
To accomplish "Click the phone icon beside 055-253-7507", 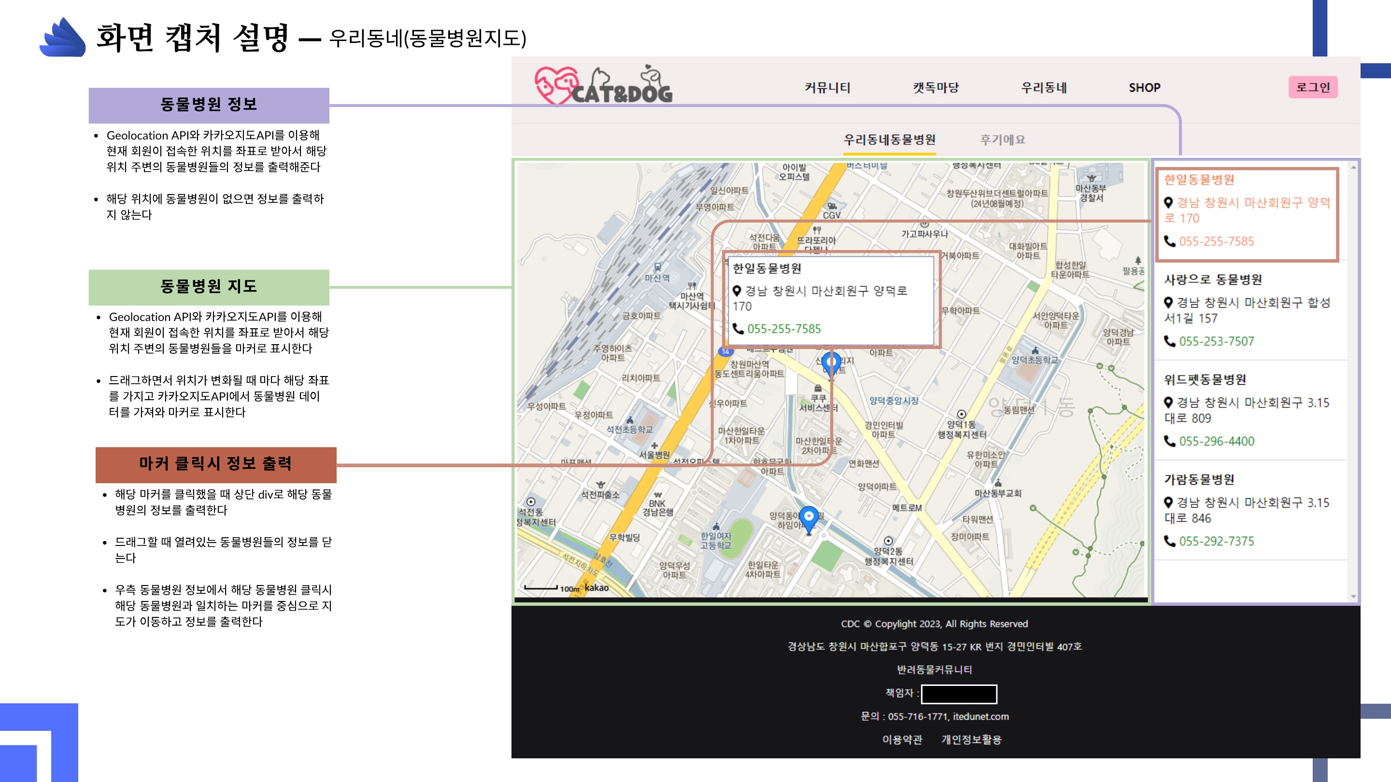I will click(1170, 341).
